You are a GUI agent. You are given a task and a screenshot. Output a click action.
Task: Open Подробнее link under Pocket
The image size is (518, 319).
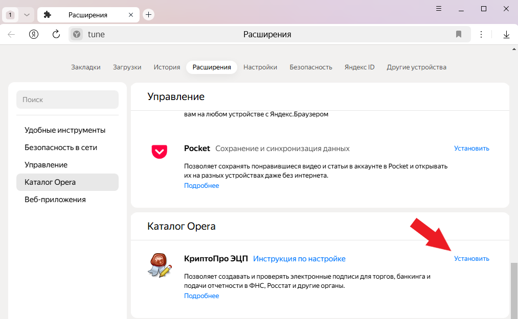point(201,186)
